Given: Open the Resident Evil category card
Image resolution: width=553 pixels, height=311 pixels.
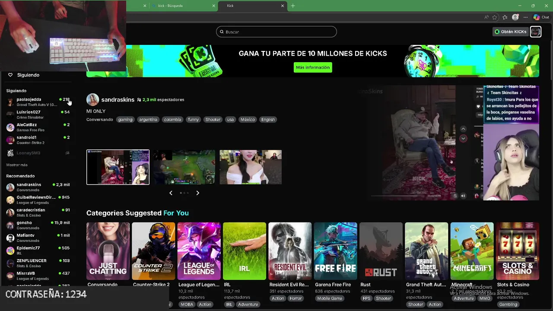Looking at the screenshot, I should coord(290,251).
